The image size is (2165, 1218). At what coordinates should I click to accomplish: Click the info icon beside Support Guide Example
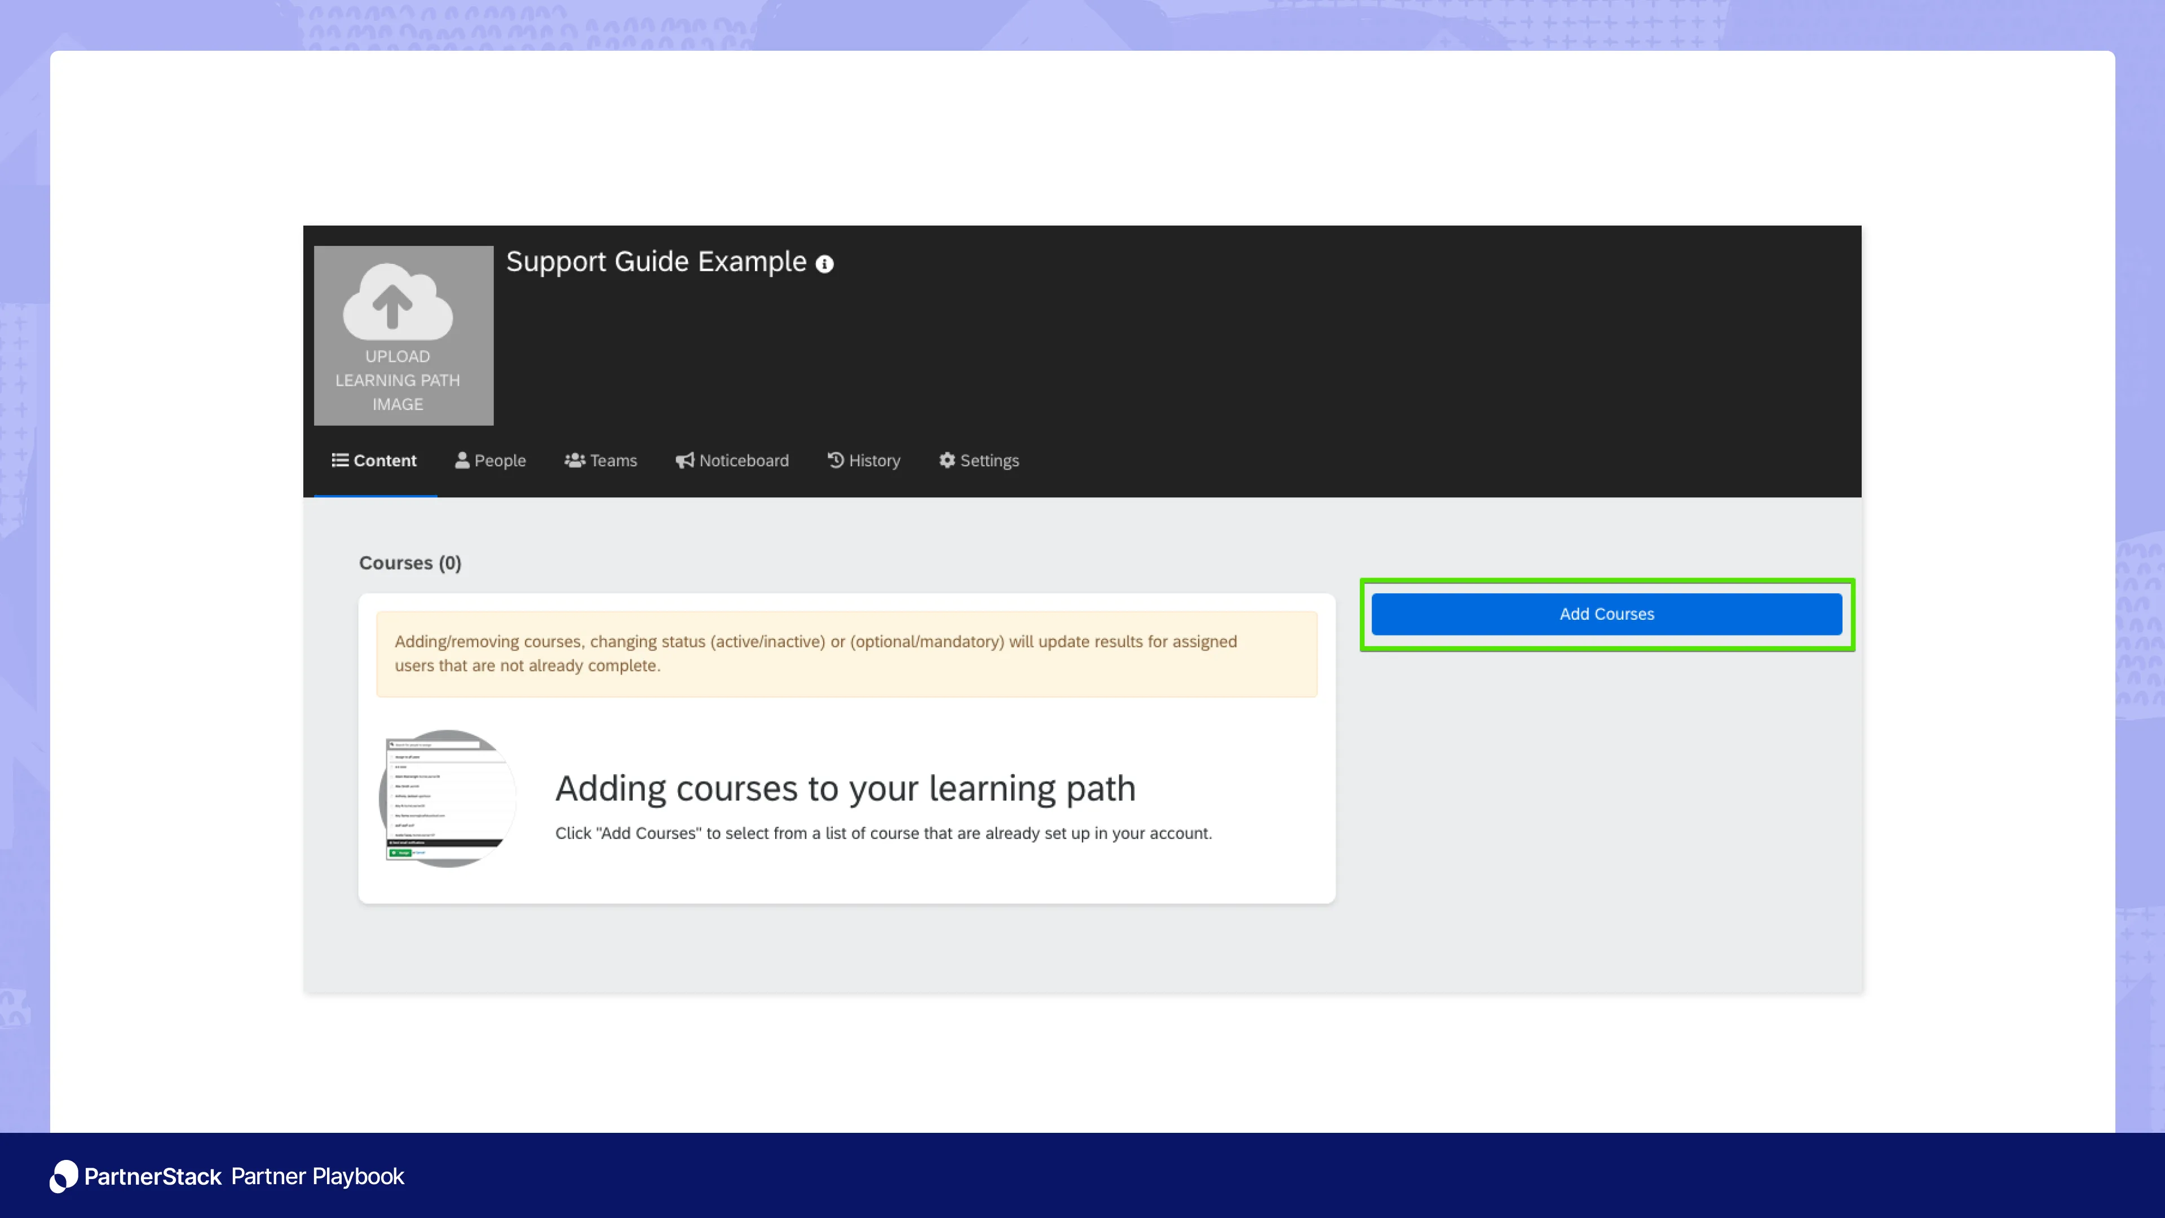pyautogui.click(x=824, y=264)
